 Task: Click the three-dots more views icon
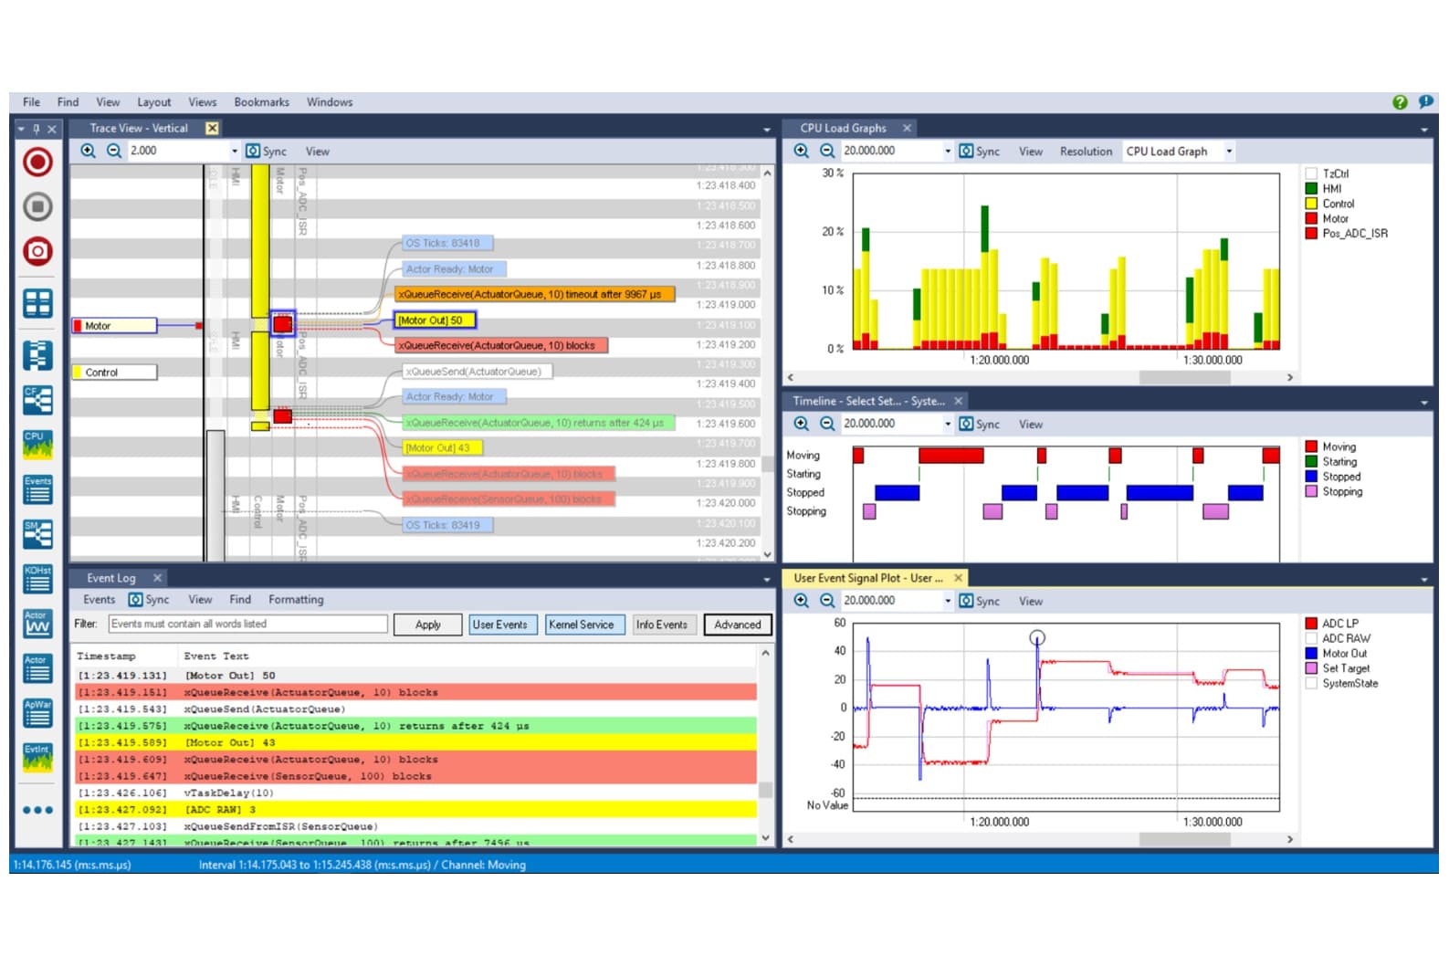pyautogui.click(x=37, y=810)
